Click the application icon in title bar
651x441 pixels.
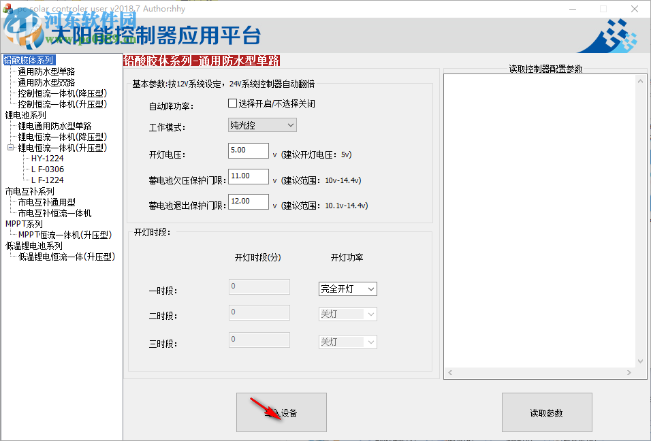7,9
